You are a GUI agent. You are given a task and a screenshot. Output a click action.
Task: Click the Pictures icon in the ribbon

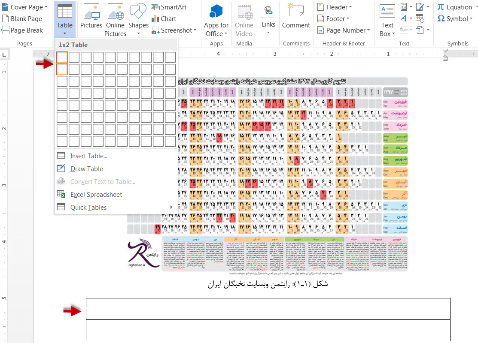(91, 17)
